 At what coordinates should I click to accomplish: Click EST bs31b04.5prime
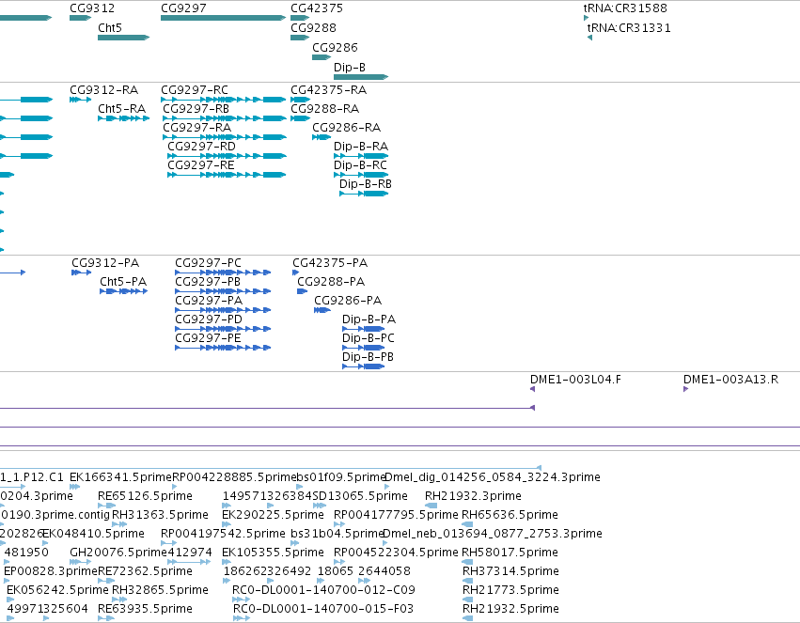click(337, 535)
